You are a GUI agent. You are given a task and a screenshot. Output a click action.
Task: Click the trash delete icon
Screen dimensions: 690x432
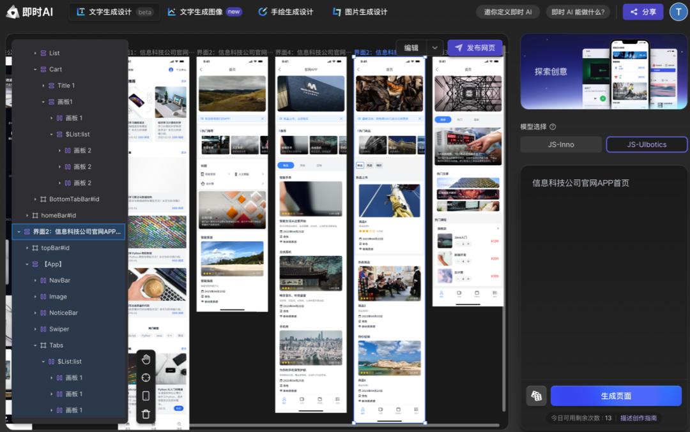(x=146, y=414)
